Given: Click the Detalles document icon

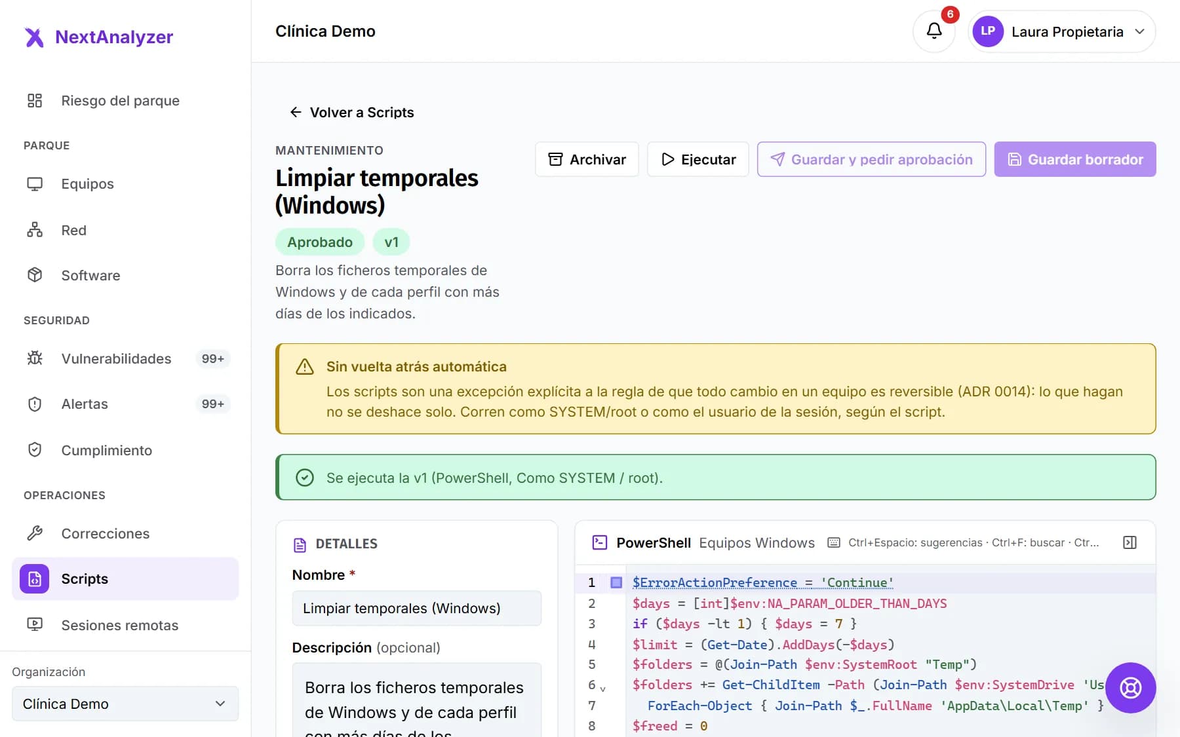Looking at the screenshot, I should pyautogui.click(x=300, y=544).
